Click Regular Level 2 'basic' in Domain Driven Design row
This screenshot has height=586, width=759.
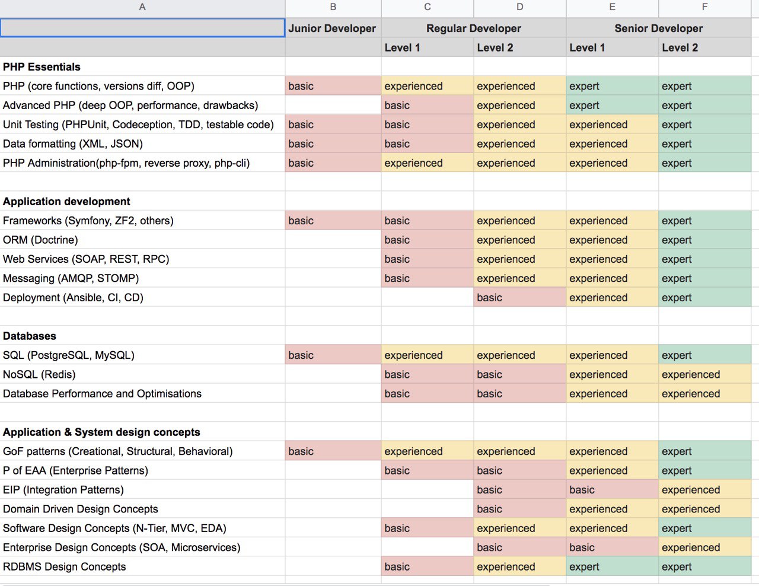pos(520,509)
